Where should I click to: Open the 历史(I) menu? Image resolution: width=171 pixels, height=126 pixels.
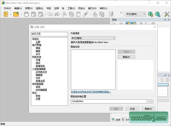(x=81, y=8)
